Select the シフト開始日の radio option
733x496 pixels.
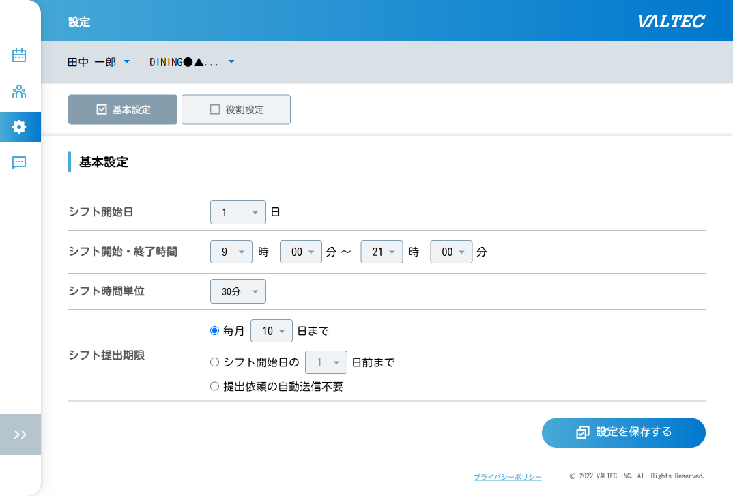point(215,362)
